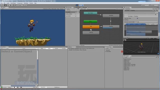
Task: Select the Move tool in toolbar
Action: coord(5,5)
